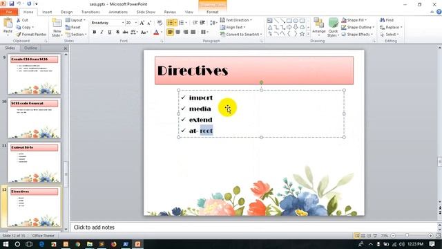Viewport: 442px width, 249px height.
Task: Adjust the zoom slider handle
Action: 407,235
